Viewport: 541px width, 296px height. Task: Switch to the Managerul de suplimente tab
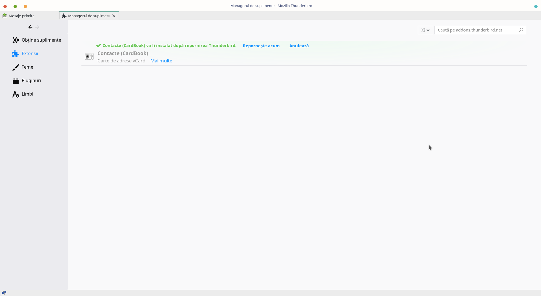89,16
